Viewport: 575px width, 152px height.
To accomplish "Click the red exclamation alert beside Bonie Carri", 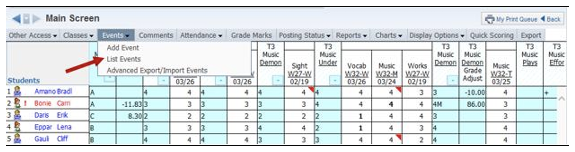I will point(25,104).
